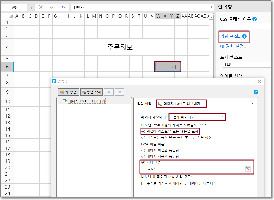Click the 명령 삭제 button
Viewport: 274px width, 200px height.
(91, 92)
